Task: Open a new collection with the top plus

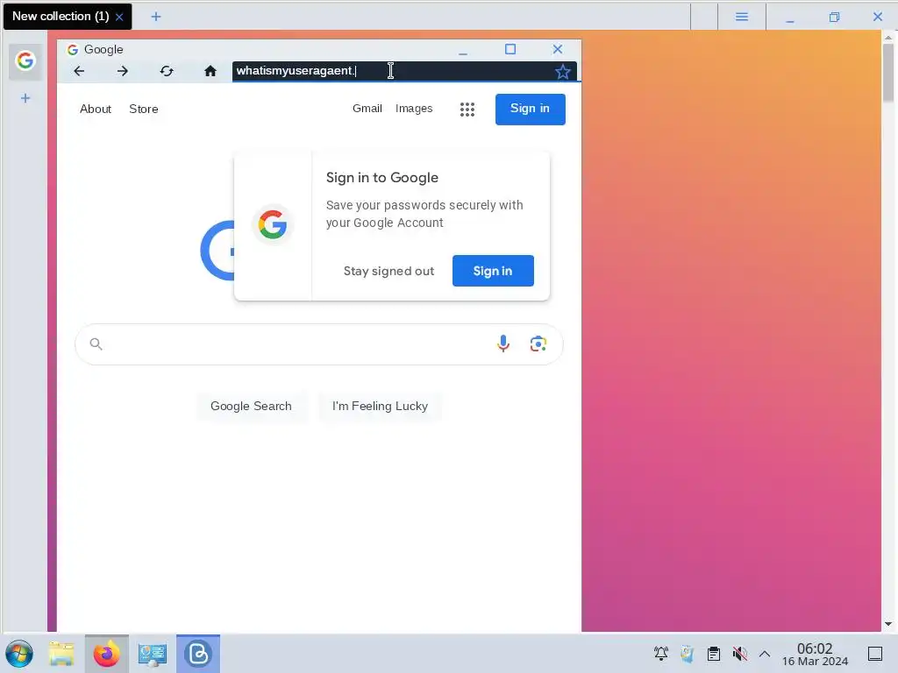Action: pyautogui.click(x=156, y=17)
